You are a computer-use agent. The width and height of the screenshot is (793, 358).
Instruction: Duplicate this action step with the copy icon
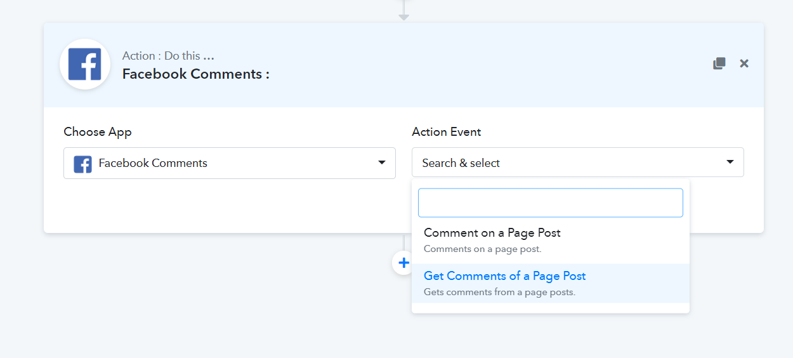[719, 63]
